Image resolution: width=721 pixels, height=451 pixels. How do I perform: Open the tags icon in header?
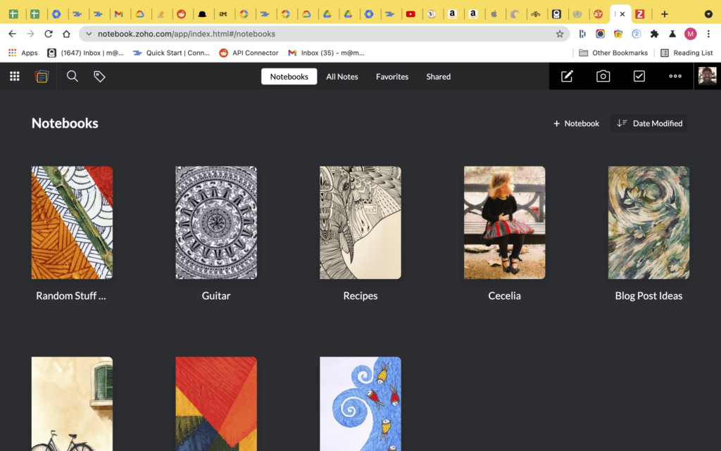pos(99,76)
